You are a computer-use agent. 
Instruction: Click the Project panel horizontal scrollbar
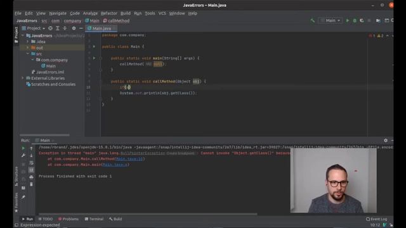[44, 135]
